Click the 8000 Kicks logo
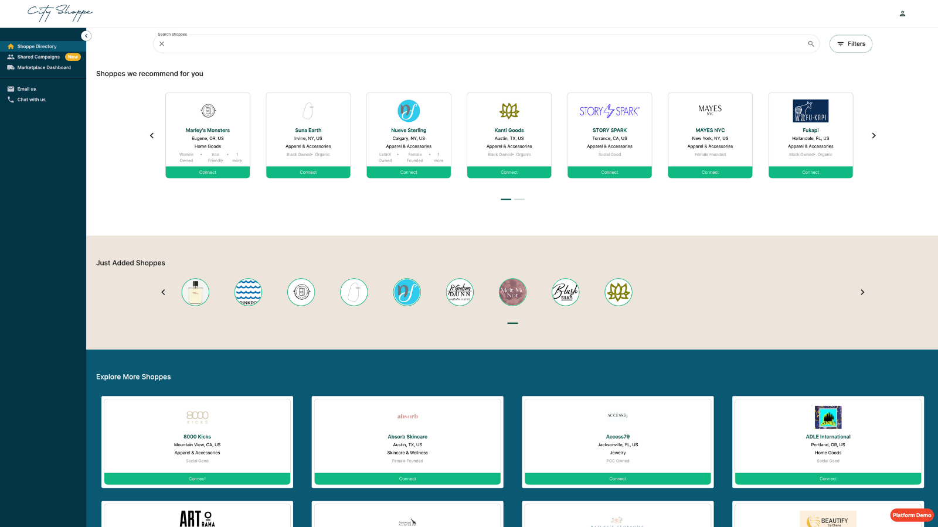 tap(198, 417)
